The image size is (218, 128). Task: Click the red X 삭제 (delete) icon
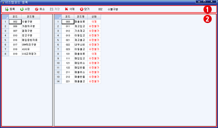66,9
